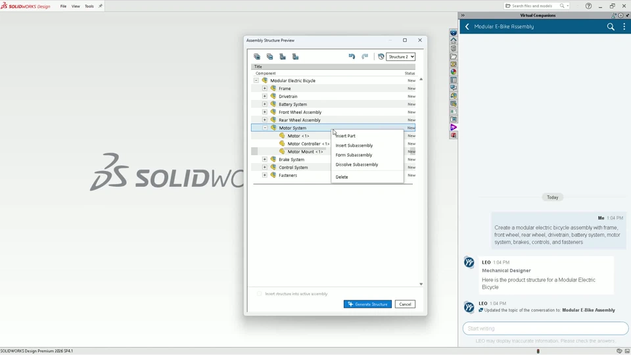Click the add companion icon in Virtual Companions header
The width and height of the screenshot is (631, 355).
point(614,15)
